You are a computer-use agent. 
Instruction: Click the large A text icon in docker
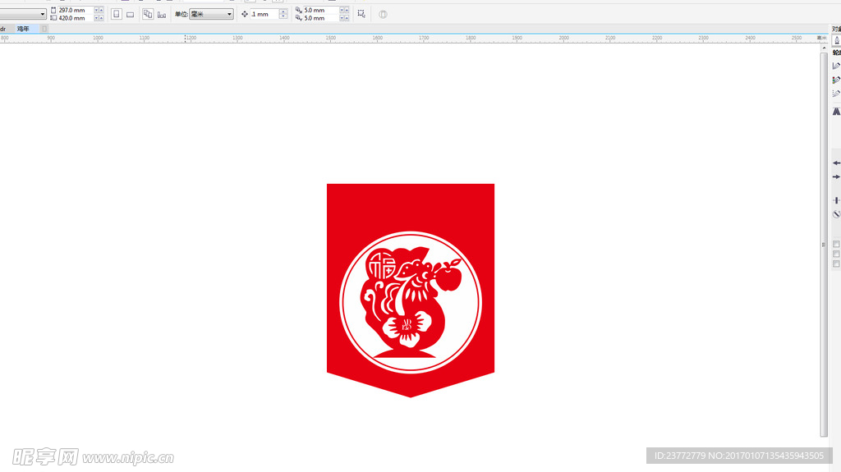click(x=836, y=111)
